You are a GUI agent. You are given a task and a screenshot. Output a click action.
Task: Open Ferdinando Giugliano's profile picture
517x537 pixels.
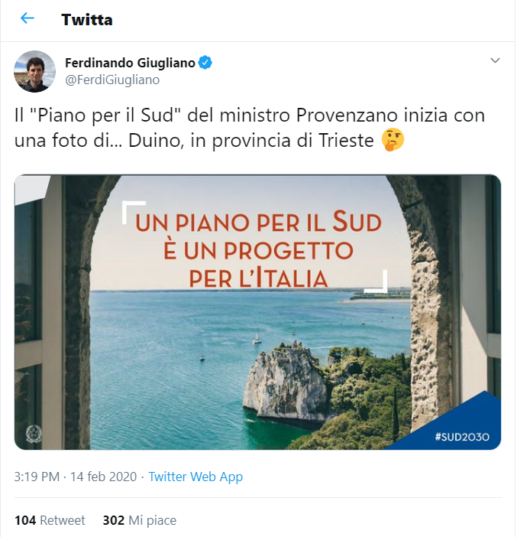point(34,72)
